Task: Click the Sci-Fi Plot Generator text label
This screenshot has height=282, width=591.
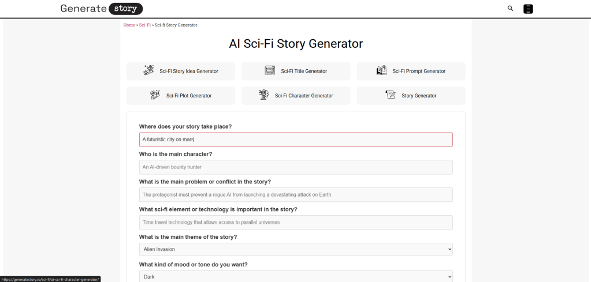Action: [189, 96]
